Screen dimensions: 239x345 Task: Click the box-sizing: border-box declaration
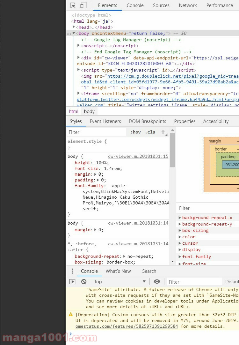[x=105, y=262]
